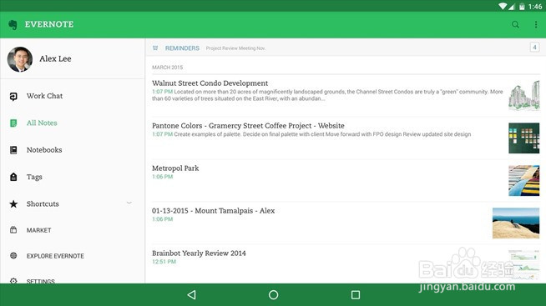Open Shortcuts label in the sidebar

pyautogui.click(x=43, y=203)
